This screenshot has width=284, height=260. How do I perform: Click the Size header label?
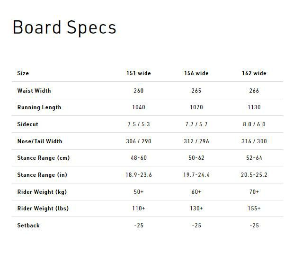pyautogui.click(x=23, y=73)
